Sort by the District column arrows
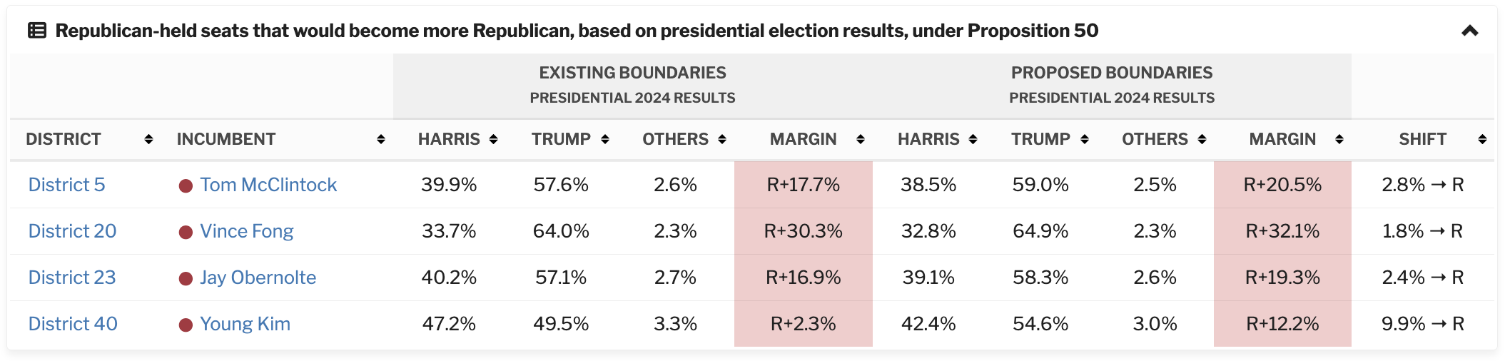The width and height of the screenshot is (1510, 361). click(148, 139)
